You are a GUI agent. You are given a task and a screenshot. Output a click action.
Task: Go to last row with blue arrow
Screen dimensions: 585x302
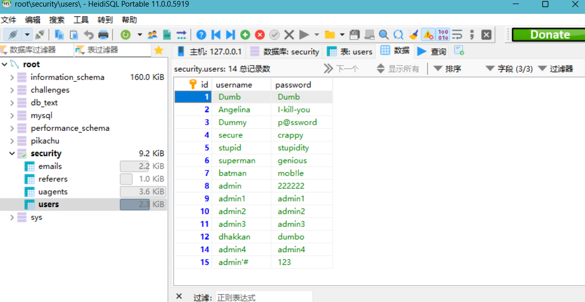(230, 35)
